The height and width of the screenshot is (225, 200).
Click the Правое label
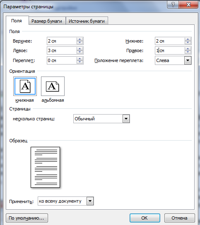point(135,50)
